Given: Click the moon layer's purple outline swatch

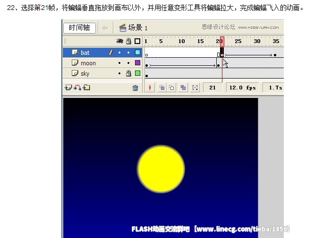Looking at the screenshot, I should tap(137, 63).
